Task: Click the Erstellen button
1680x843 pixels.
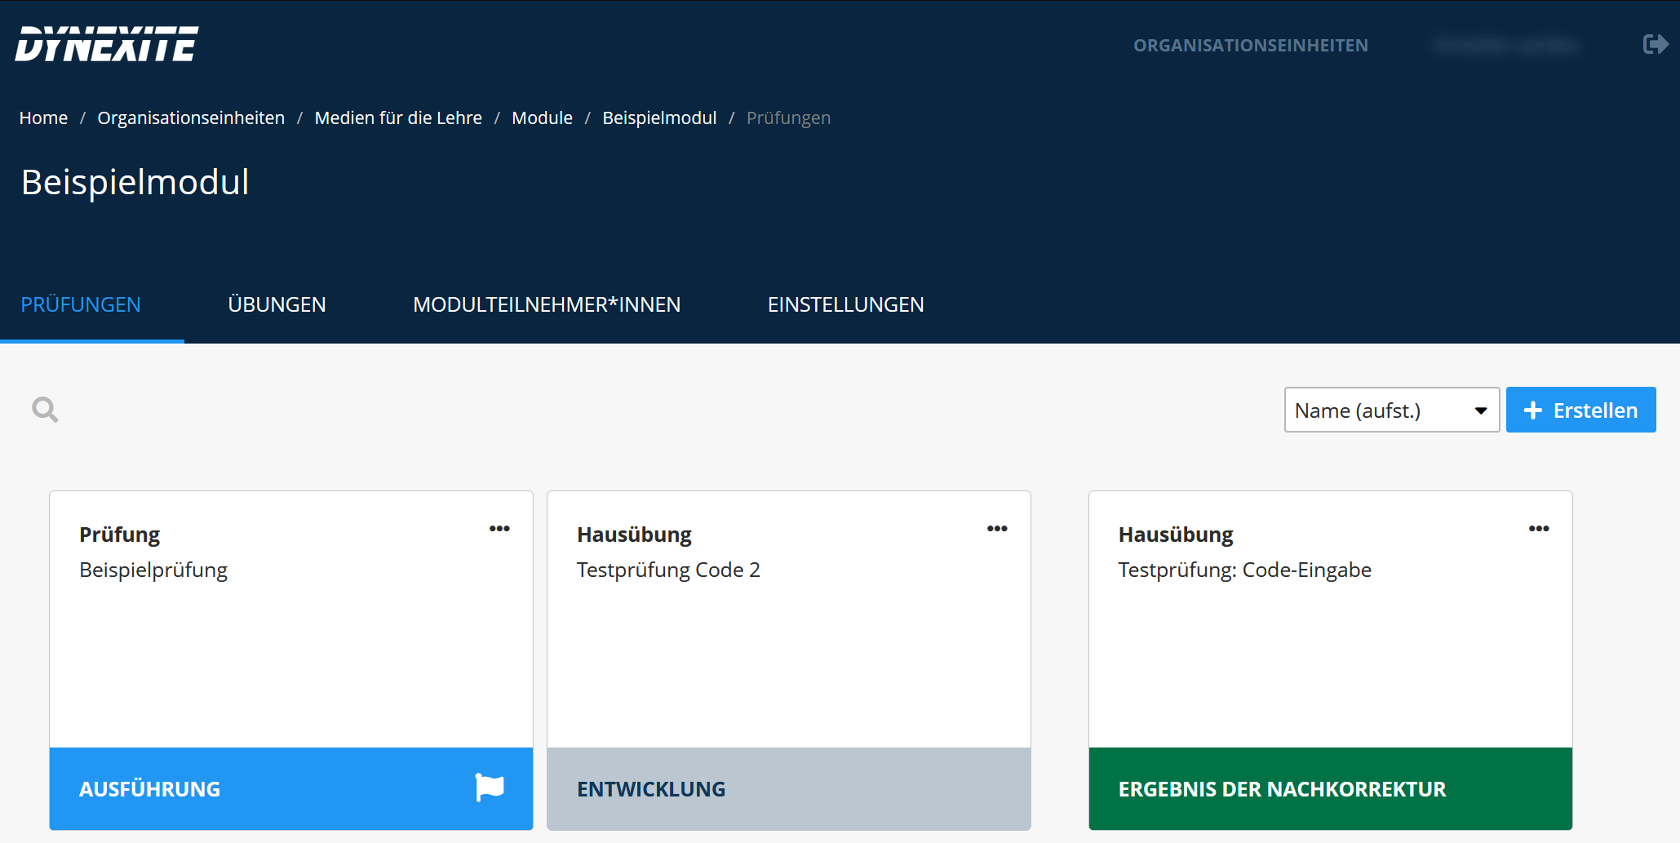Action: (1580, 410)
